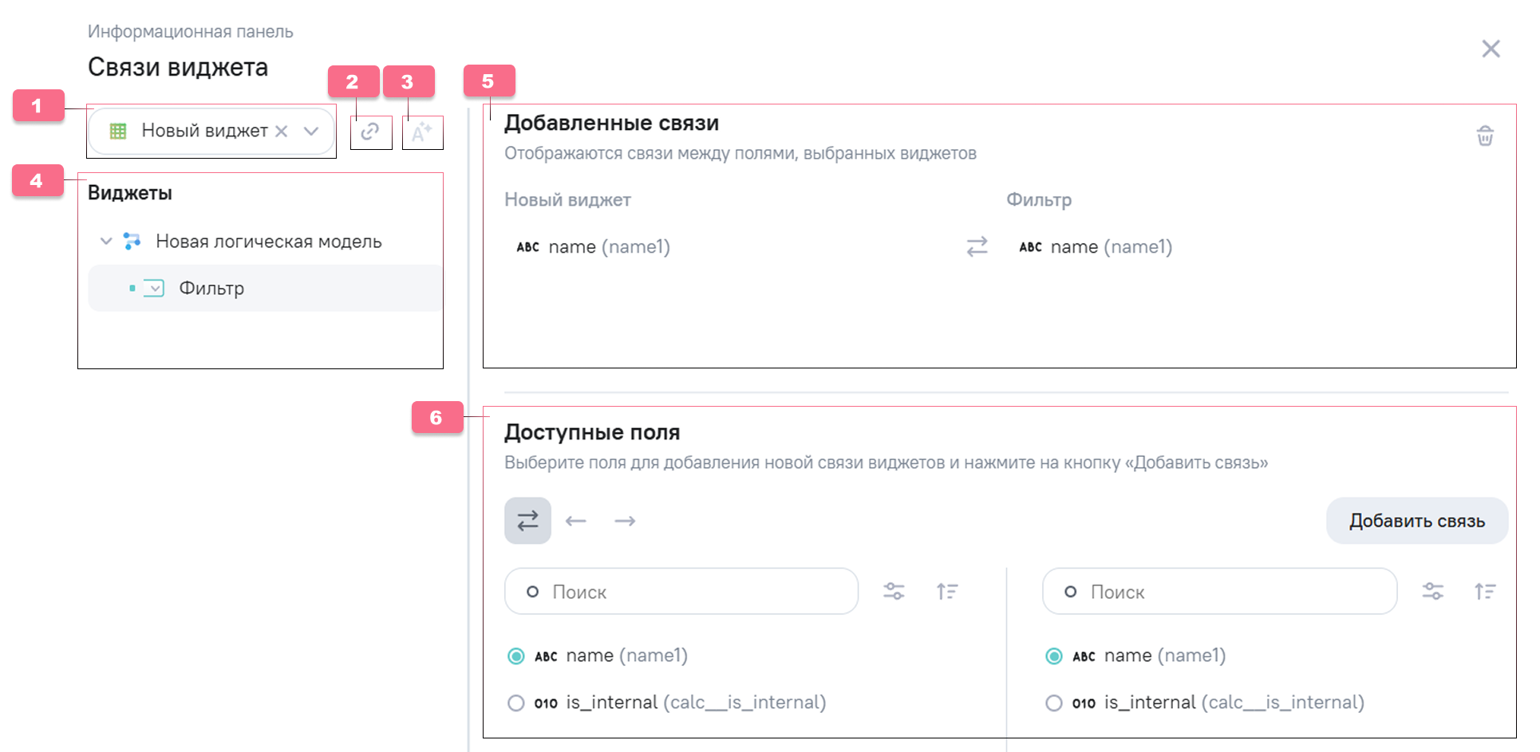Choose bidirectional link direction button

pos(527,521)
